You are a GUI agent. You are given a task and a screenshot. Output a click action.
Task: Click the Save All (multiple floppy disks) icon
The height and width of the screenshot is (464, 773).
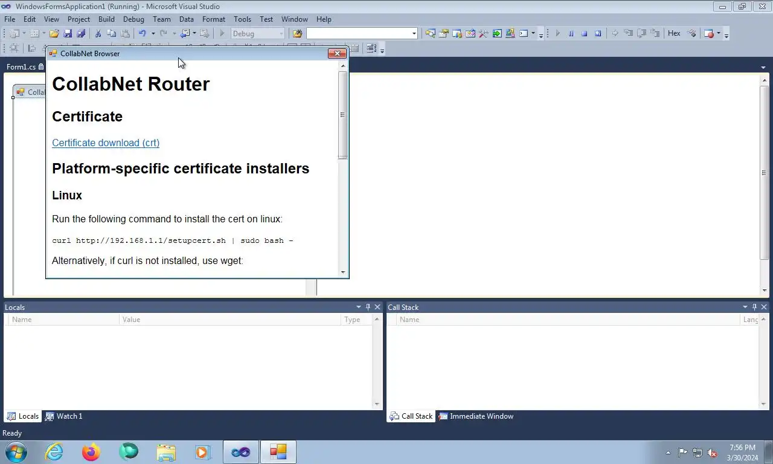(81, 34)
